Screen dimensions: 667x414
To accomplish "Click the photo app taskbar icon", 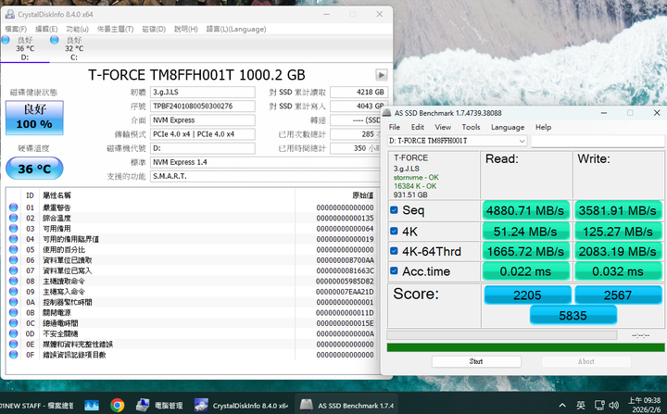I will [92, 405].
